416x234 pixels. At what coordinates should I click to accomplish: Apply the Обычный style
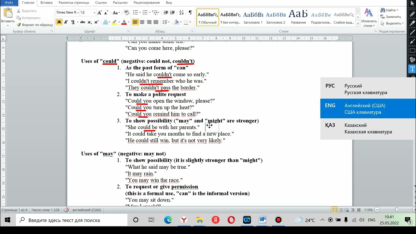coord(208,17)
